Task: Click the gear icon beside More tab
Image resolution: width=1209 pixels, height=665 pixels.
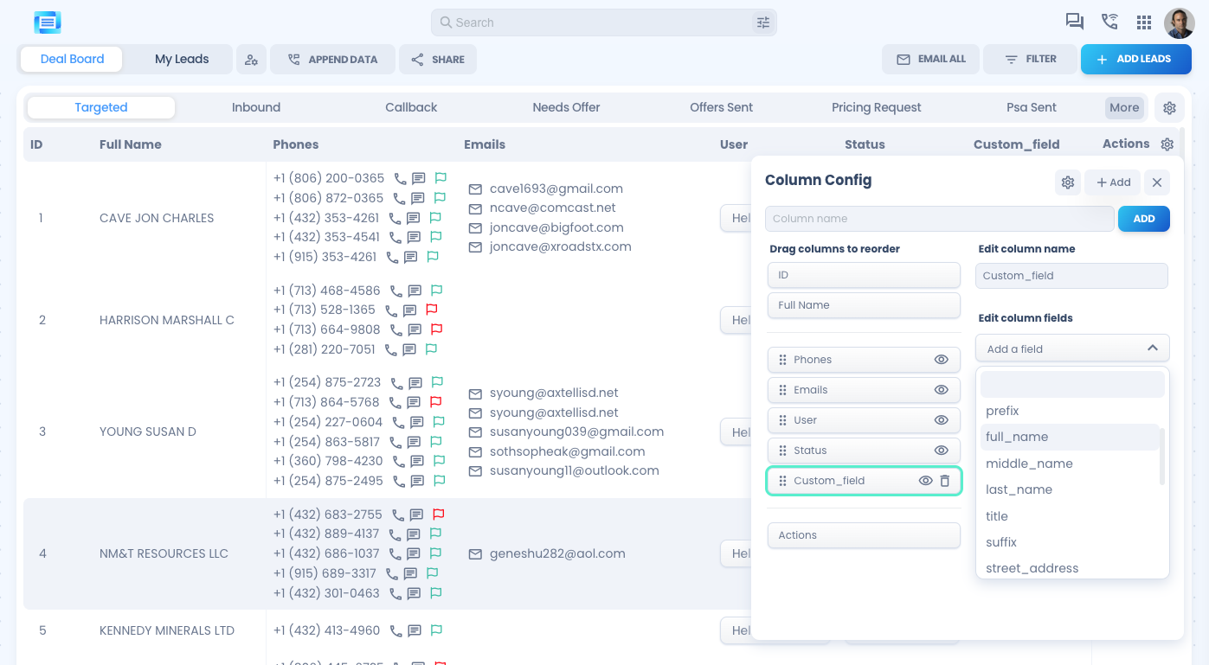Action: click(1169, 108)
